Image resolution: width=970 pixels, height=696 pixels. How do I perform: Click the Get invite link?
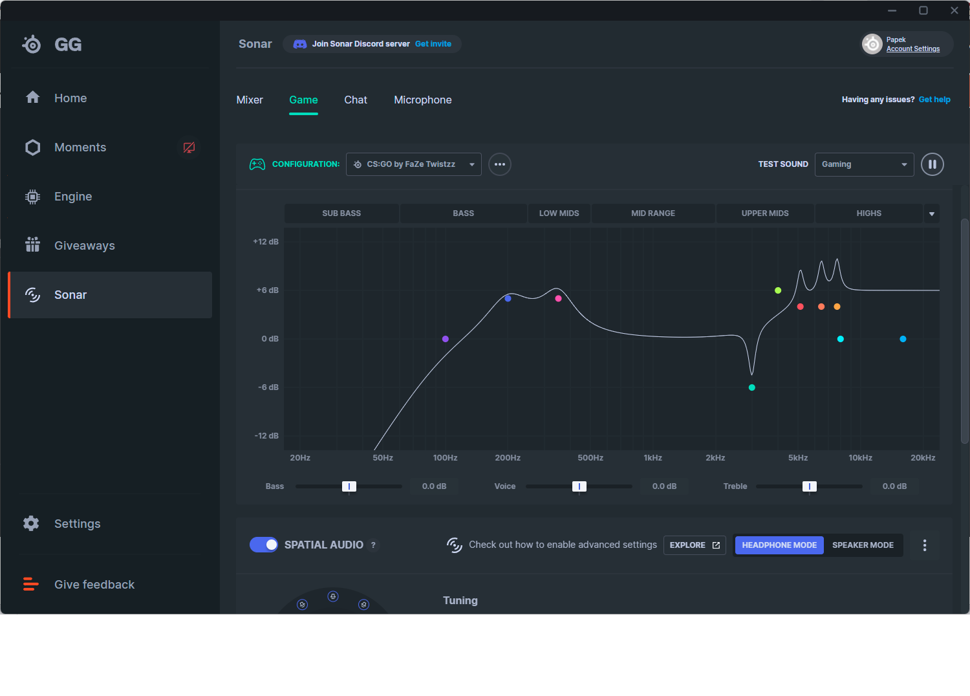point(433,44)
